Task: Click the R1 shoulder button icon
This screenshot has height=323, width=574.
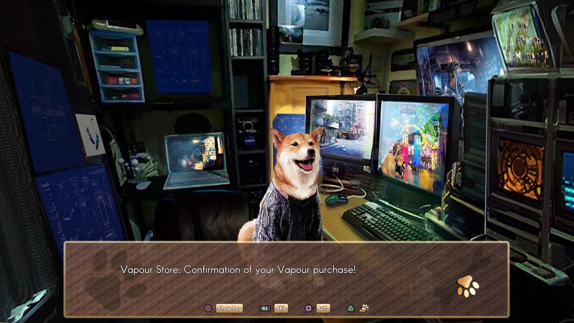Action: 265,308
